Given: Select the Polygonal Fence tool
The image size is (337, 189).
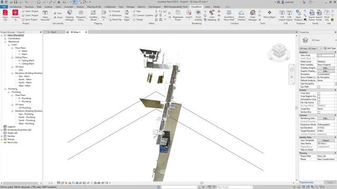Looking at the screenshot, I should click(81, 15).
